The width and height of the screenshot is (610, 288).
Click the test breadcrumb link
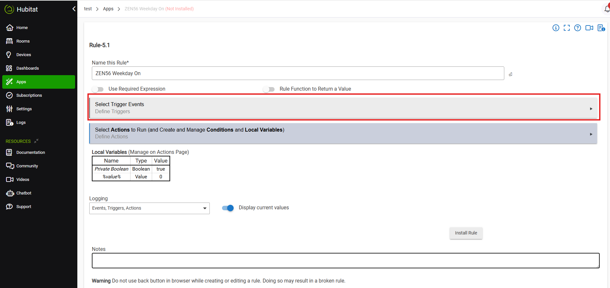pyautogui.click(x=88, y=9)
